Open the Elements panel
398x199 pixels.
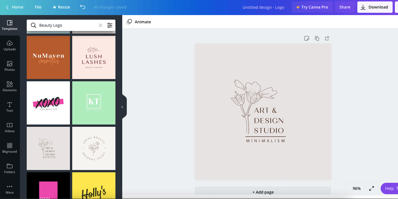[x=10, y=86]
